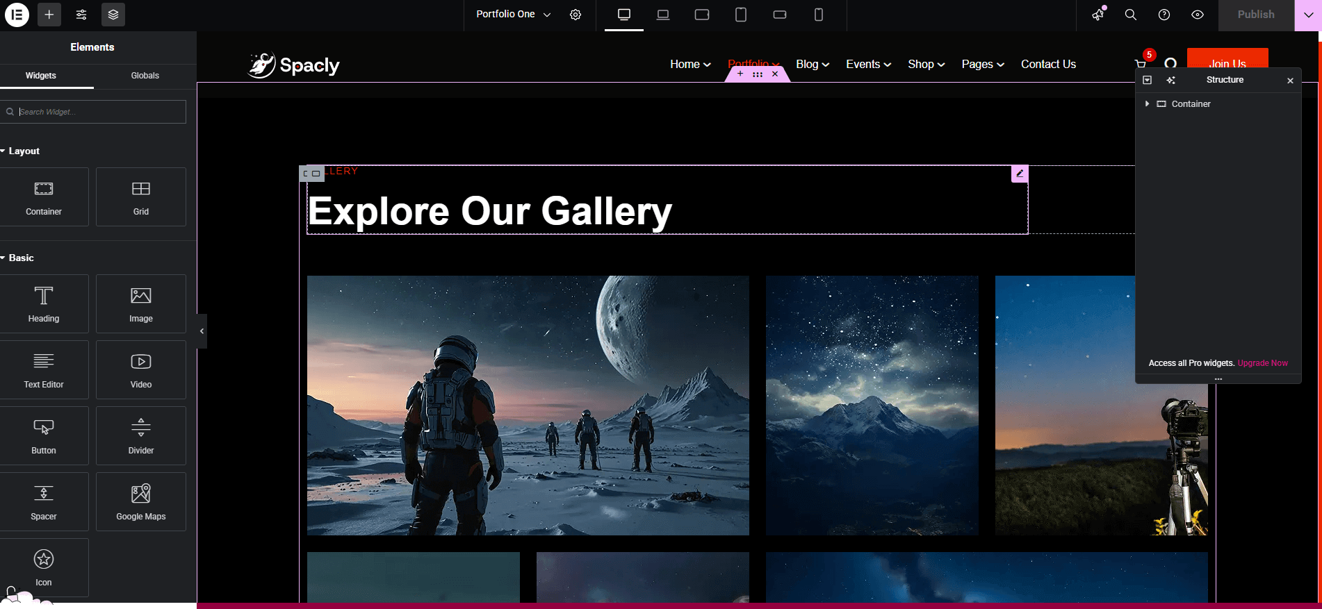This screenshot has width=1322, height=609.
Task: Click the Spacly site logo
Action: click(x=293, y=65)
